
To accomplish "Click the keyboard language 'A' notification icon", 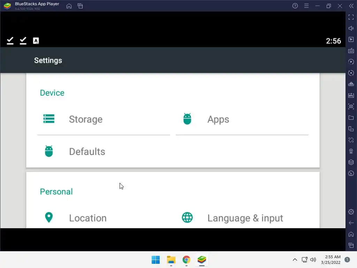I will 36,41.
